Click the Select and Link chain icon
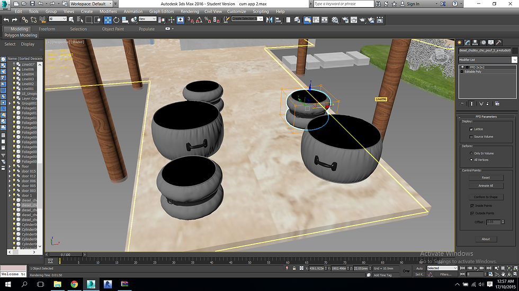Image resolution: width=519 pixels, height=291 pixels. click(25, 20)
